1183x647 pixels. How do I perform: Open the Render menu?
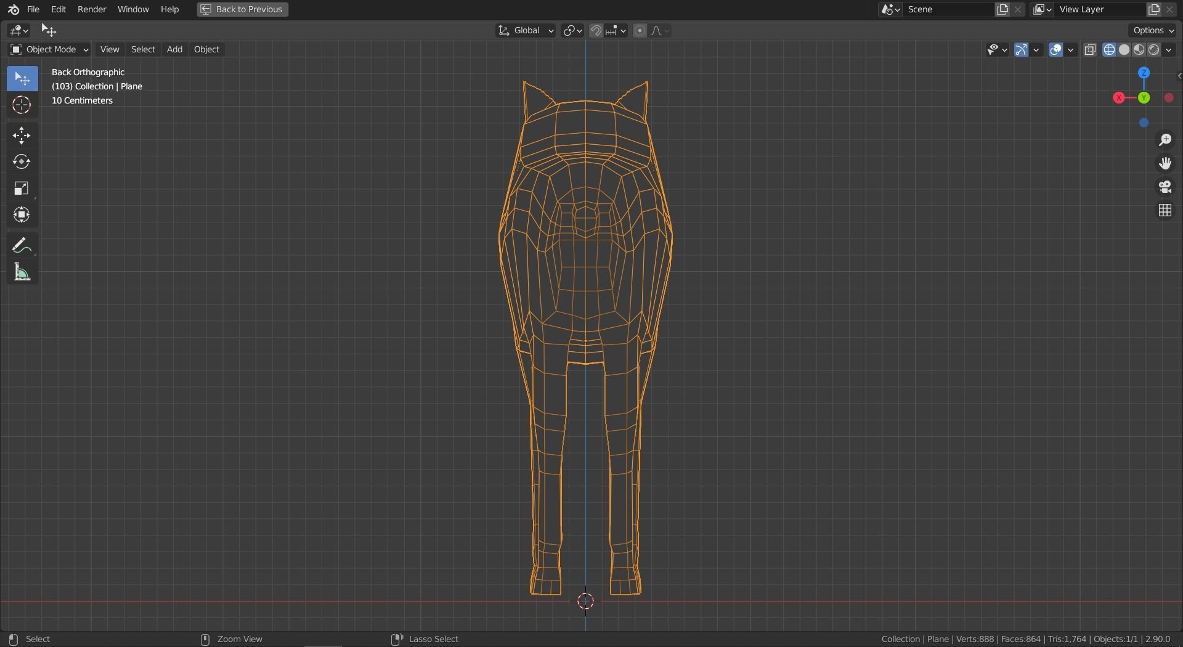(x=92, y=9)
